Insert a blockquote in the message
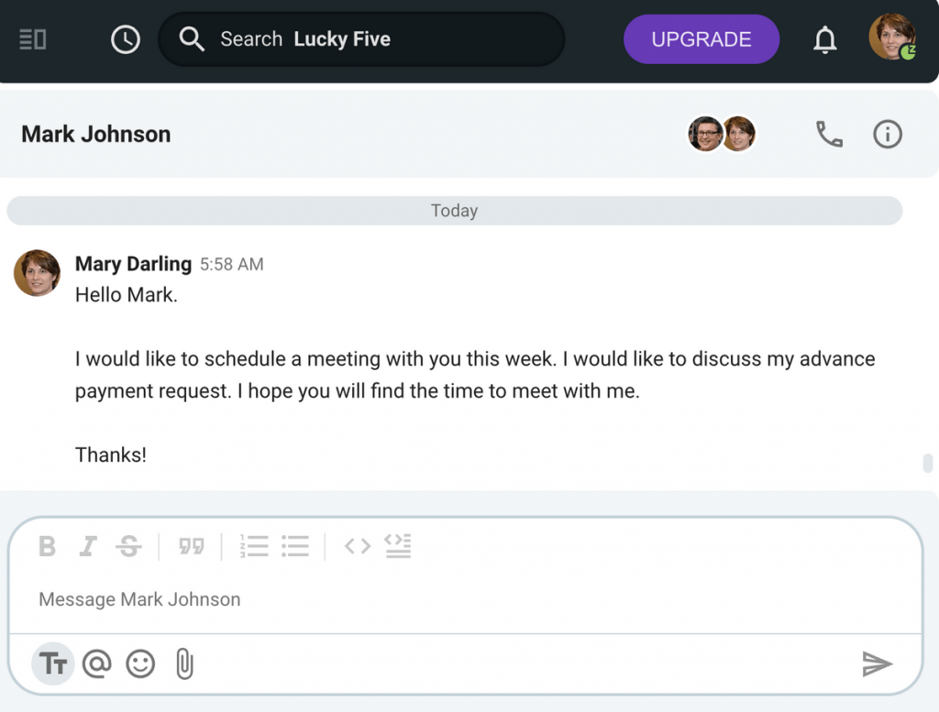The image size is (939, 712). tap(191, 547)
